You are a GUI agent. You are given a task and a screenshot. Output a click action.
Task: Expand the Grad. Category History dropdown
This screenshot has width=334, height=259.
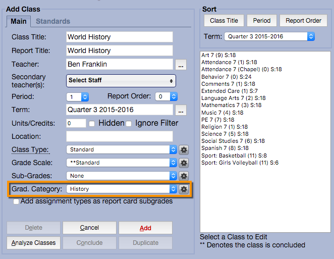click(x=122, y=189)
